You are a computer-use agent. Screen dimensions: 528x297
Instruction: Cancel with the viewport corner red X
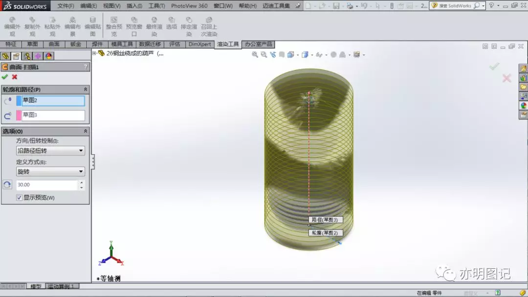[507, 78]
